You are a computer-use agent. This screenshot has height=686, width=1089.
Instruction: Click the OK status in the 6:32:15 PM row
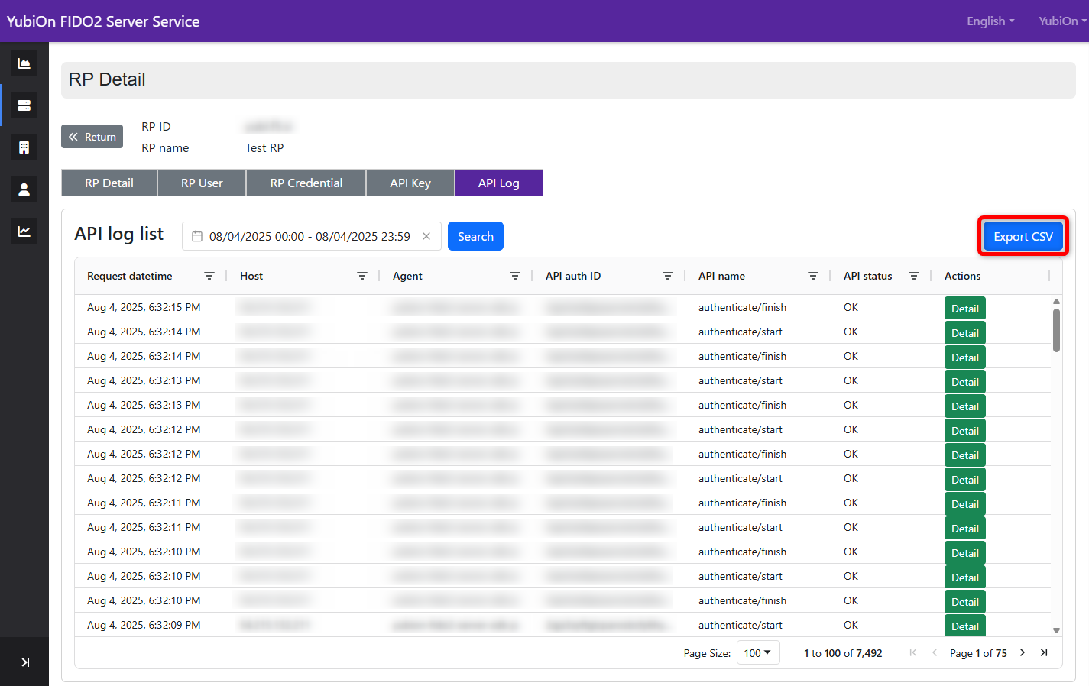(851, 307)
